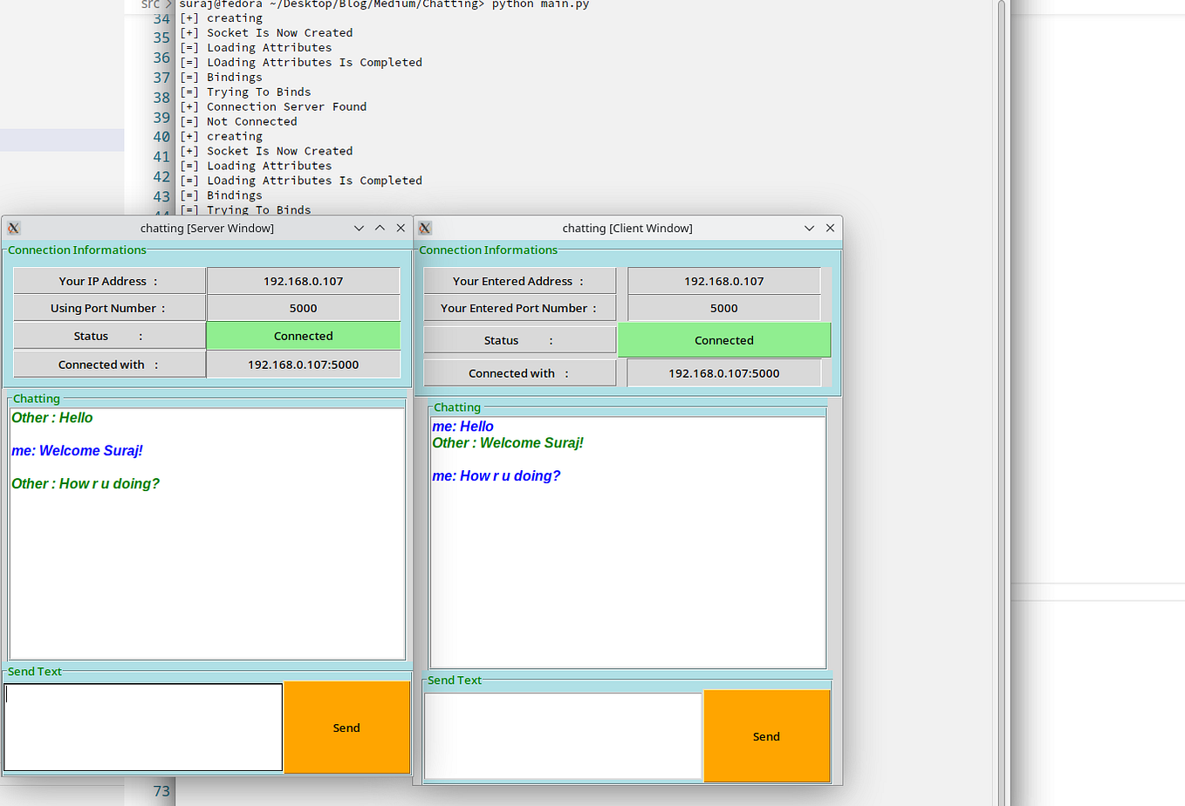Select the 192.168.0.107:5000 value in Client window

coord(724,372)
